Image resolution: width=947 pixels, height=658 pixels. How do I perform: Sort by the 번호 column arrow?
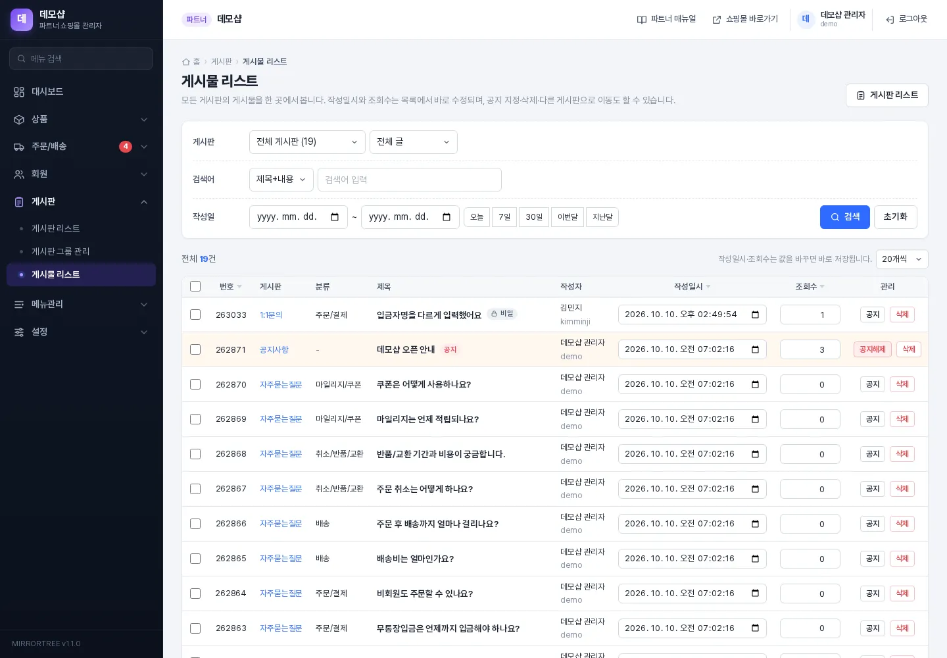click(239, 287)
